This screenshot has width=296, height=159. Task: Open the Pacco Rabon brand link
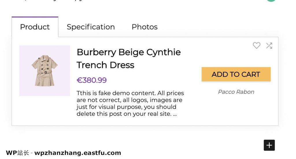[236, 92]
